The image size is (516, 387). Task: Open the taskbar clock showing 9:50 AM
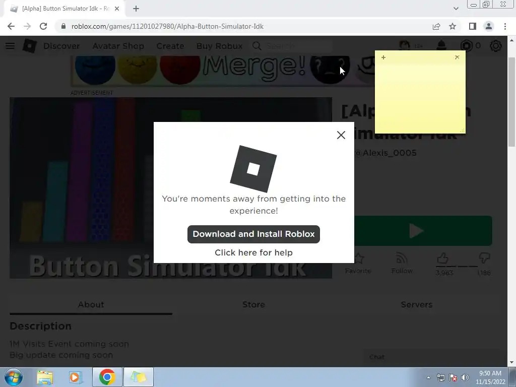(x=490, y=377)
